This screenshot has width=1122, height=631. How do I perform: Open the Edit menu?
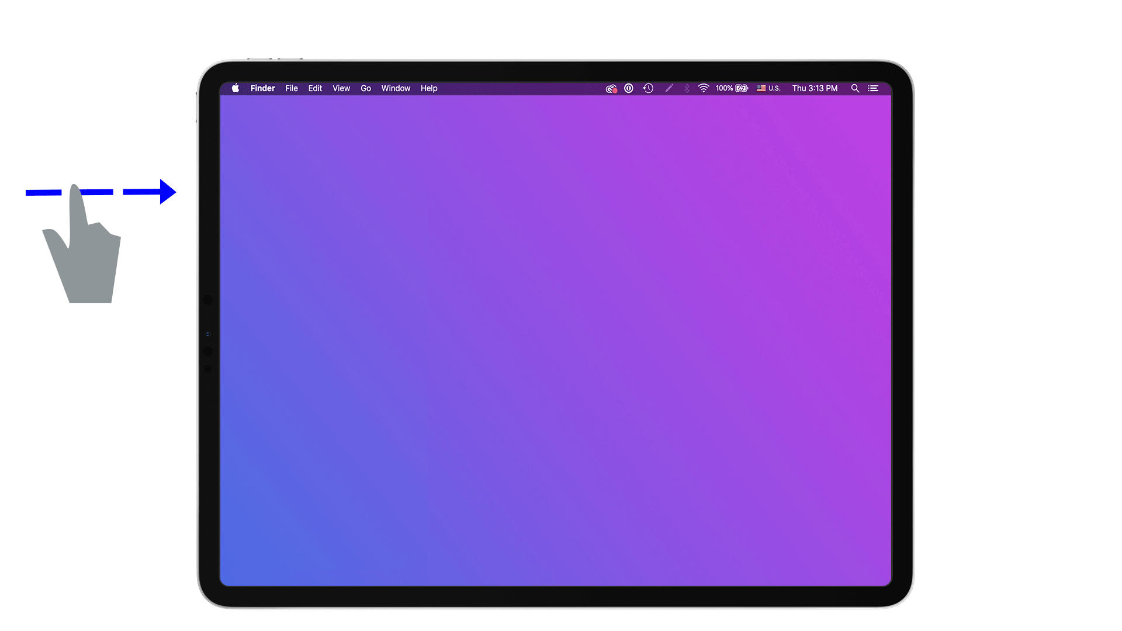[x=314, y=88]
